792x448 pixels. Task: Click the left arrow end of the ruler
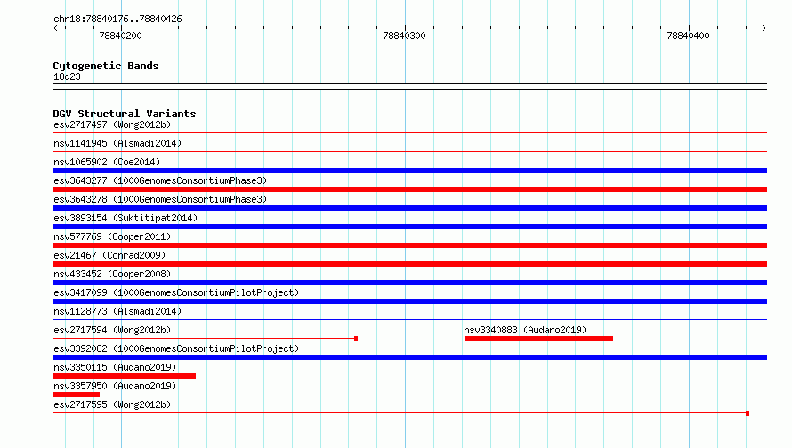coord(55,28)
